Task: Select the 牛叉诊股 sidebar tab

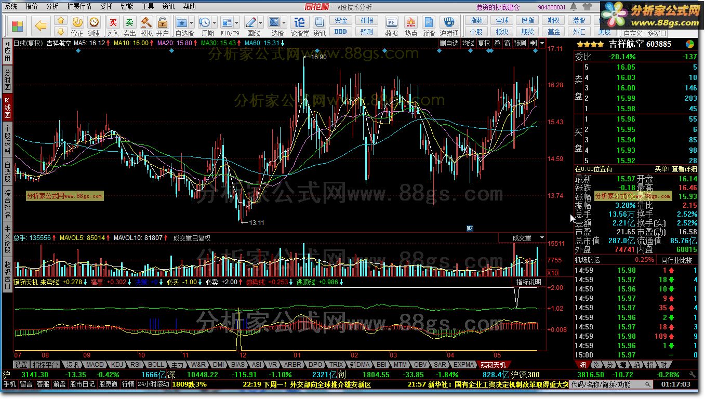Action: click(7, 239)
